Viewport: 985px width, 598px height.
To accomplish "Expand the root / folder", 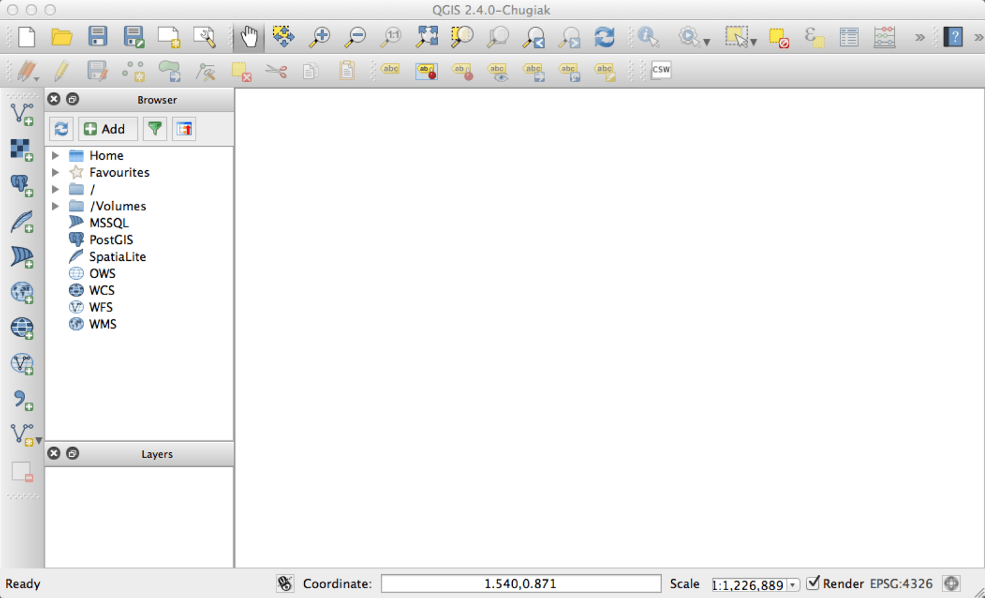I will [56, 189].
